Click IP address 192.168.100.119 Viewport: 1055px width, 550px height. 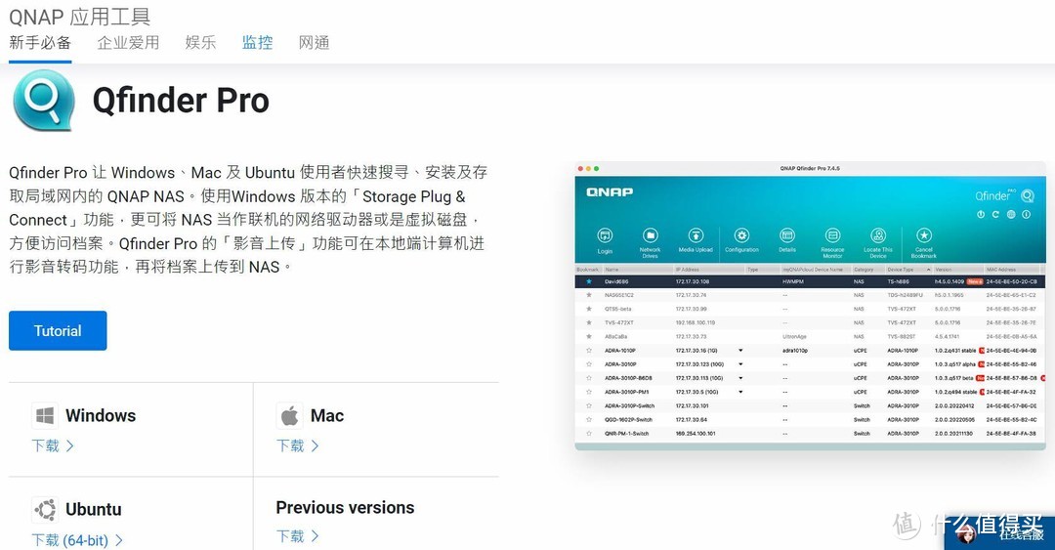pos(696,322)
